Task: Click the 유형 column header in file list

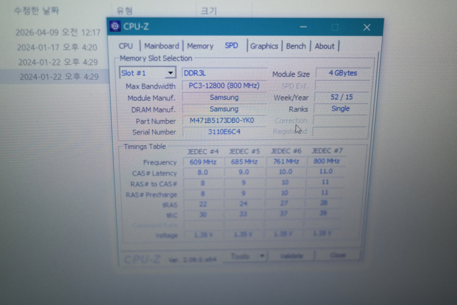Action: coord(125,11)
